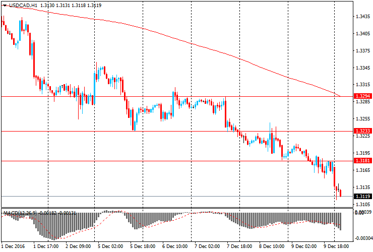This screenshot has width=373, height=252.
Task: Click the 7 Dec 18:00 time label
Action: (x=239, y=246)
